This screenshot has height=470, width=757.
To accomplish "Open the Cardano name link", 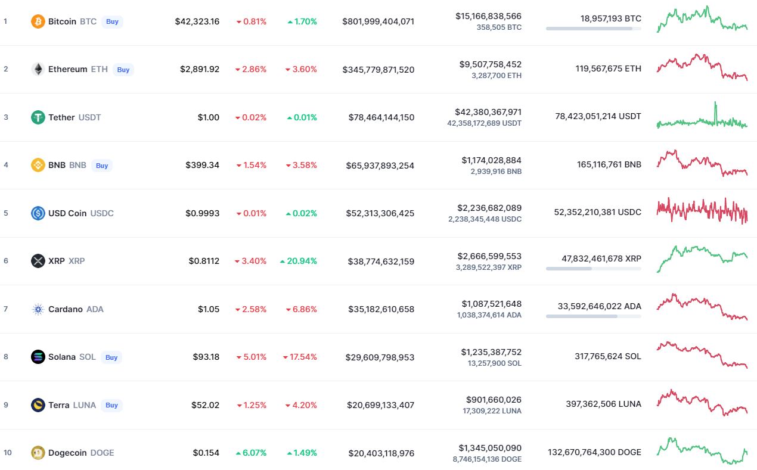I will (66, 309).
